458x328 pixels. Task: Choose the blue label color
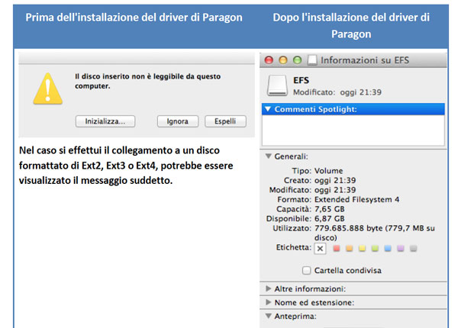coord(388,249)
